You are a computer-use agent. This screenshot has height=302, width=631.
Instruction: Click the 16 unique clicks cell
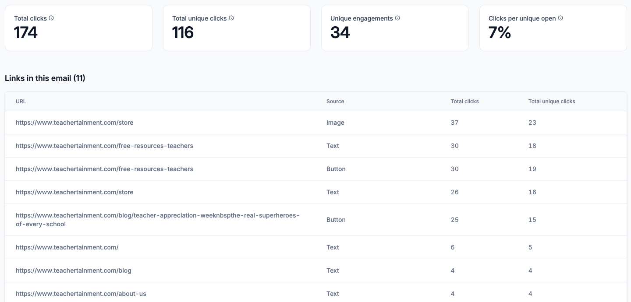point(532,192)
